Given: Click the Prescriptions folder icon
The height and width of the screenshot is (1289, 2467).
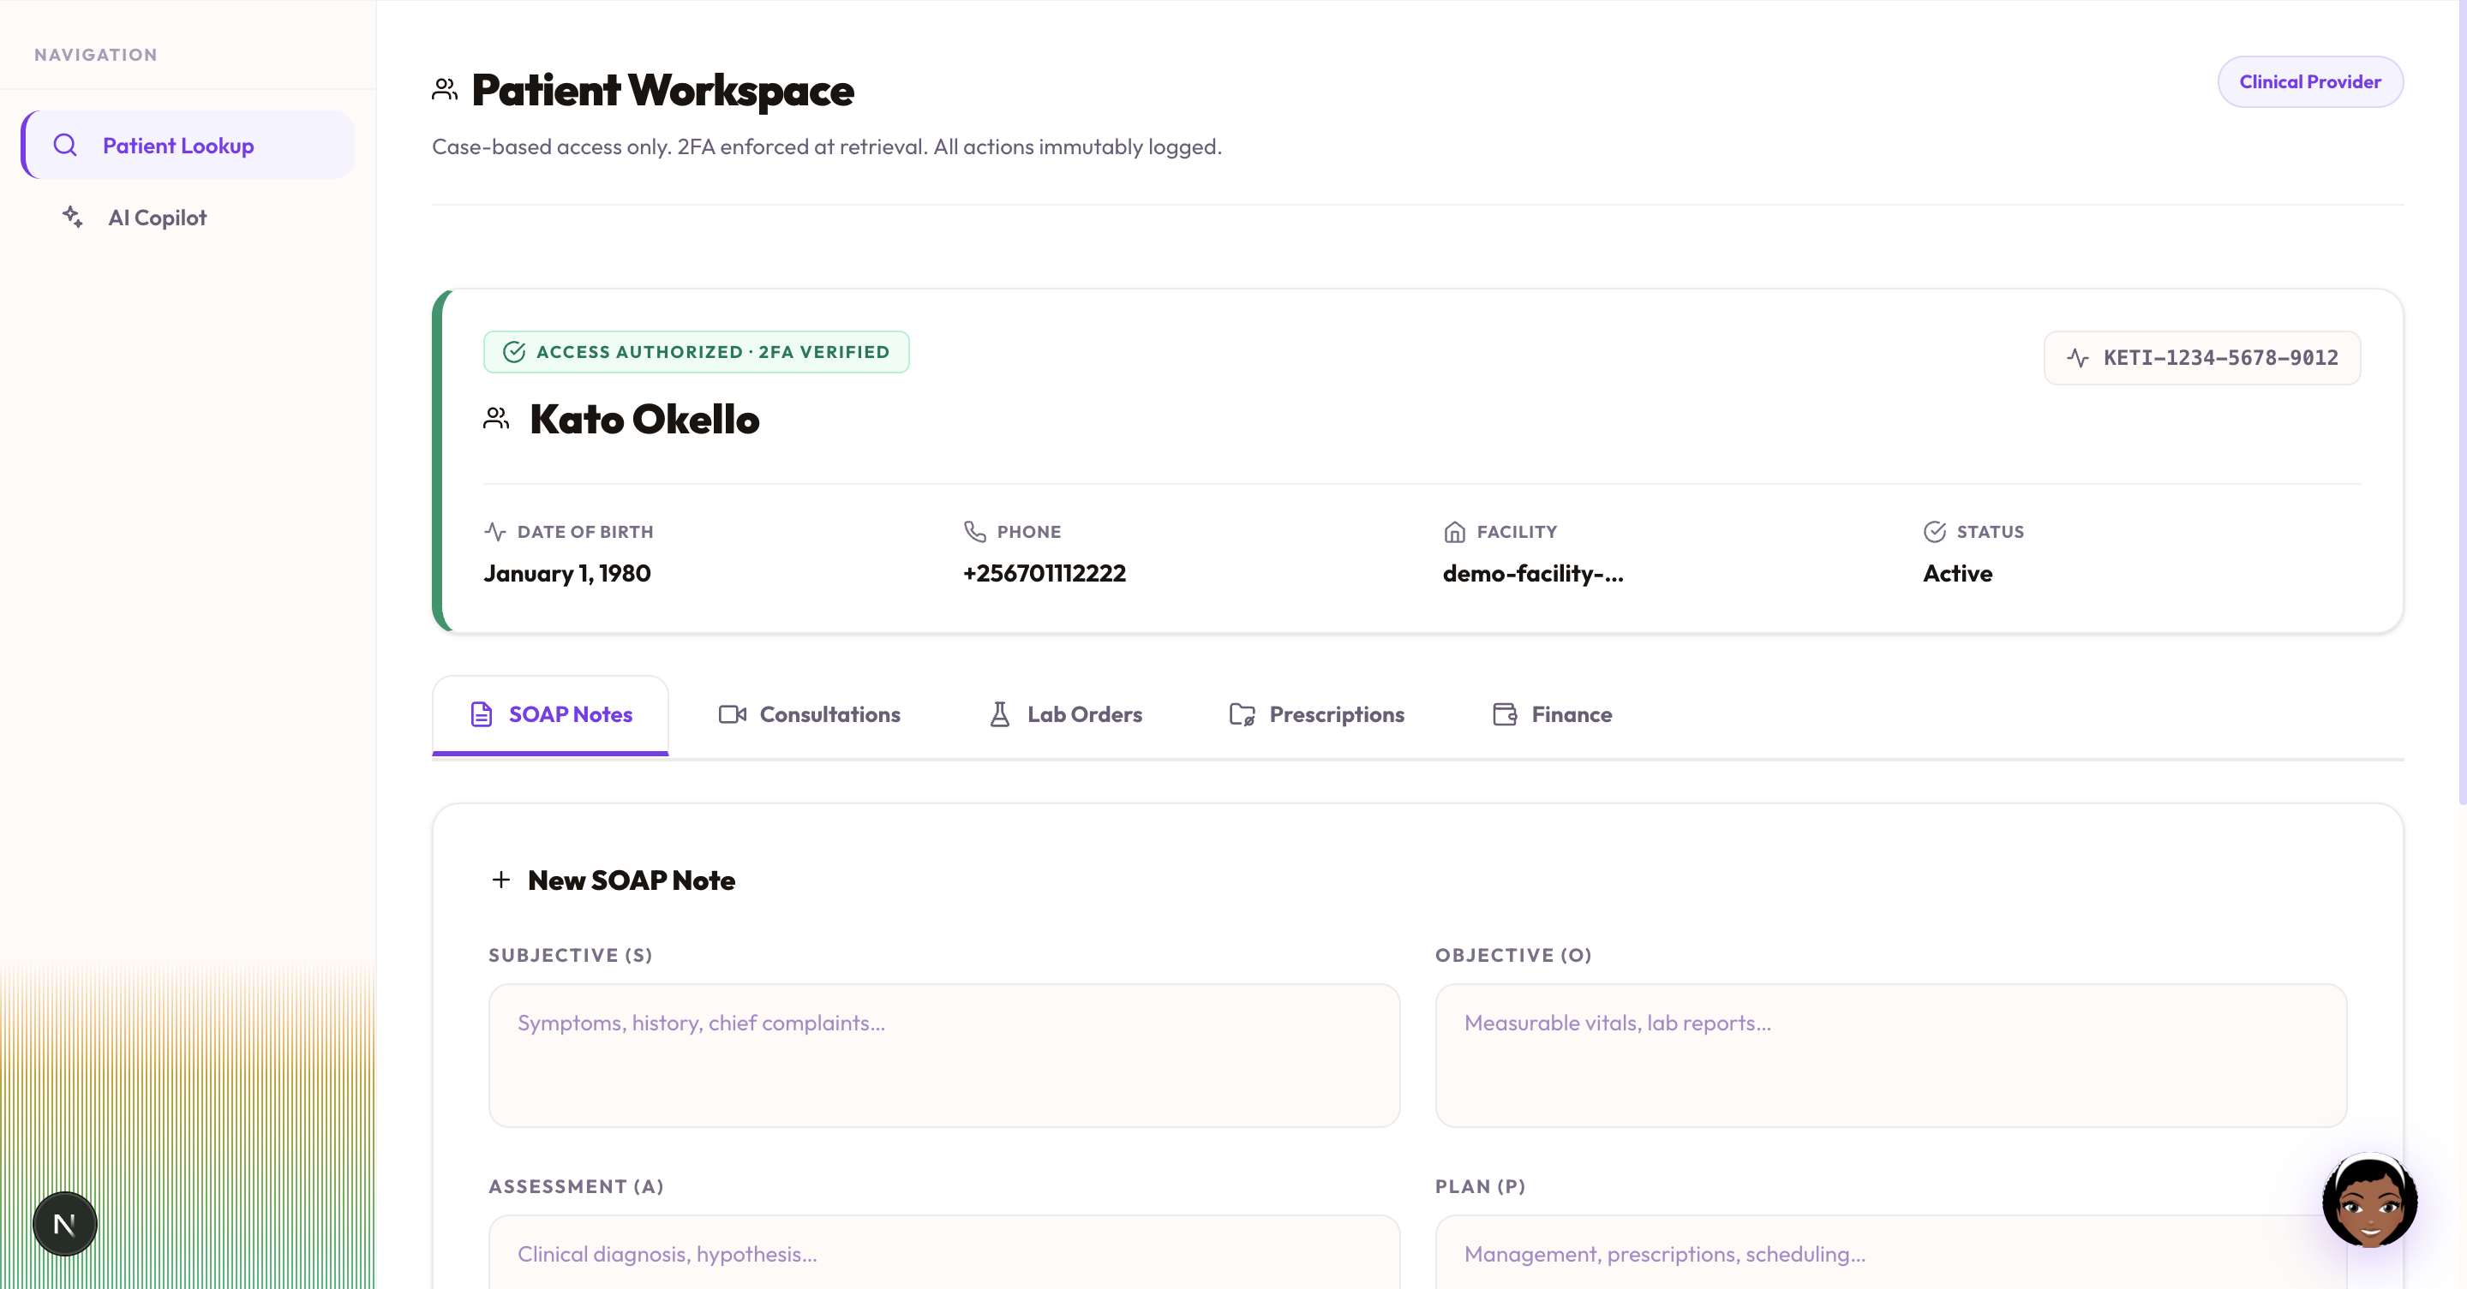Looking at the screenshot, I should point(1242,714).
